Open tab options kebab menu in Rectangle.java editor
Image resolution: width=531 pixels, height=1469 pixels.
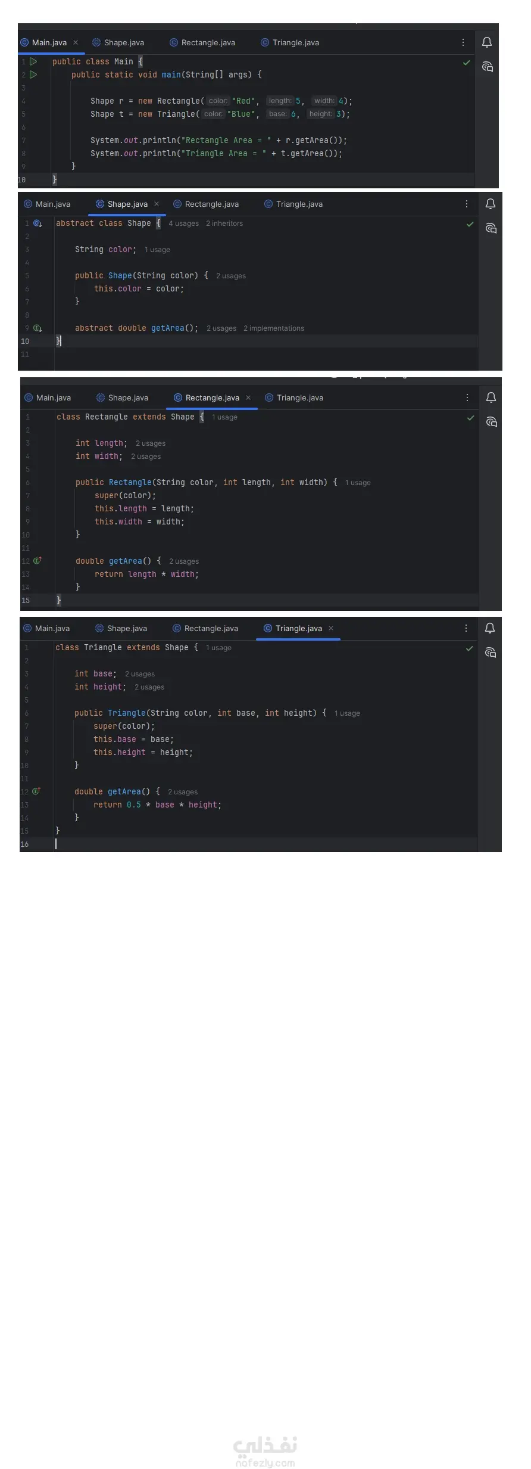pyautogui.click(x=467, y=397)
